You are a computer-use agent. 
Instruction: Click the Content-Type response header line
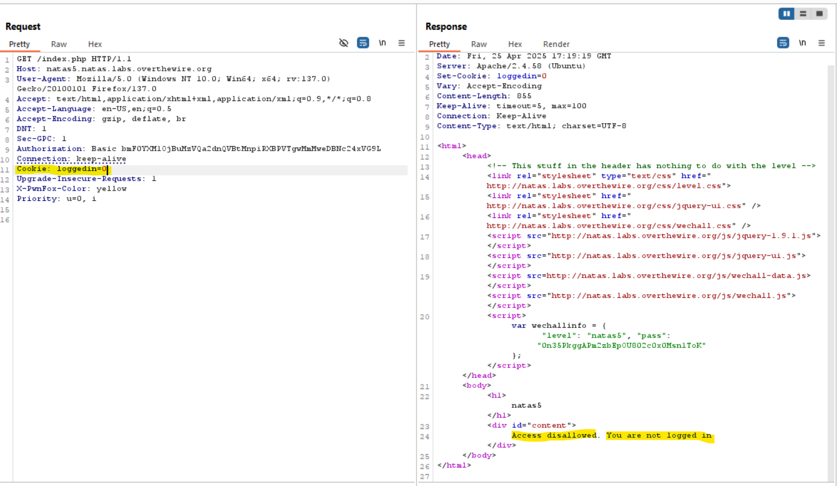click(x=531, y=126)
